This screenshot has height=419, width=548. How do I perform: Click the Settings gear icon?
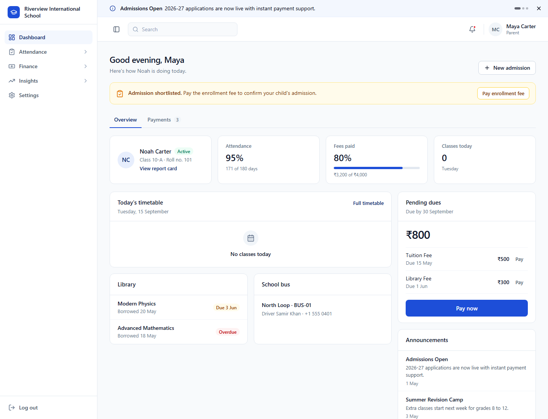point(12,95)
